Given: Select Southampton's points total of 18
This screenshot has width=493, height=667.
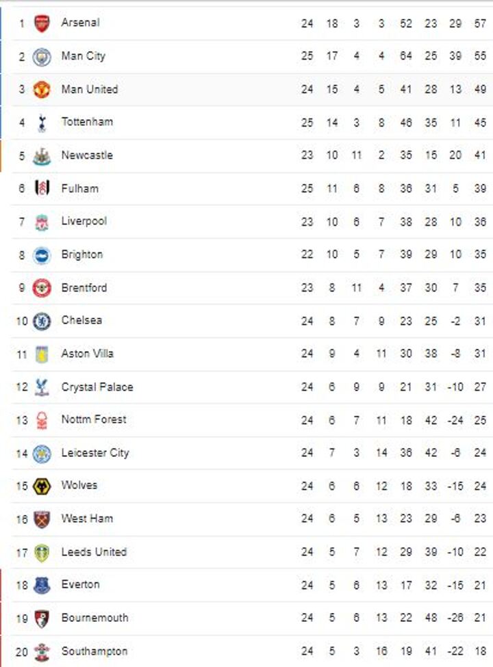Looking at the screenshot, I should pos(480,651).
